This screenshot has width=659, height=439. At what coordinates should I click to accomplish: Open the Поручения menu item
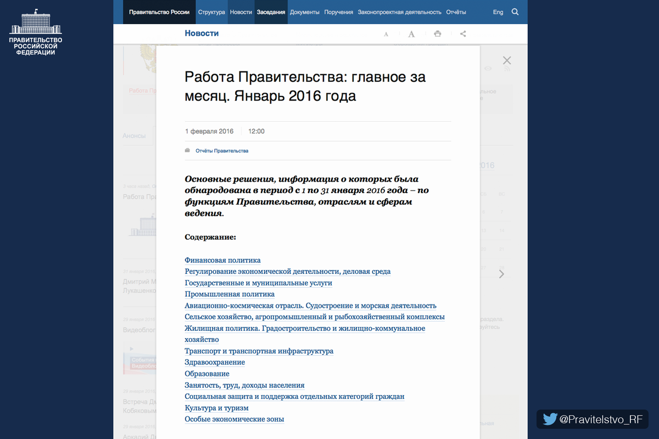click(x=339, y=12)
